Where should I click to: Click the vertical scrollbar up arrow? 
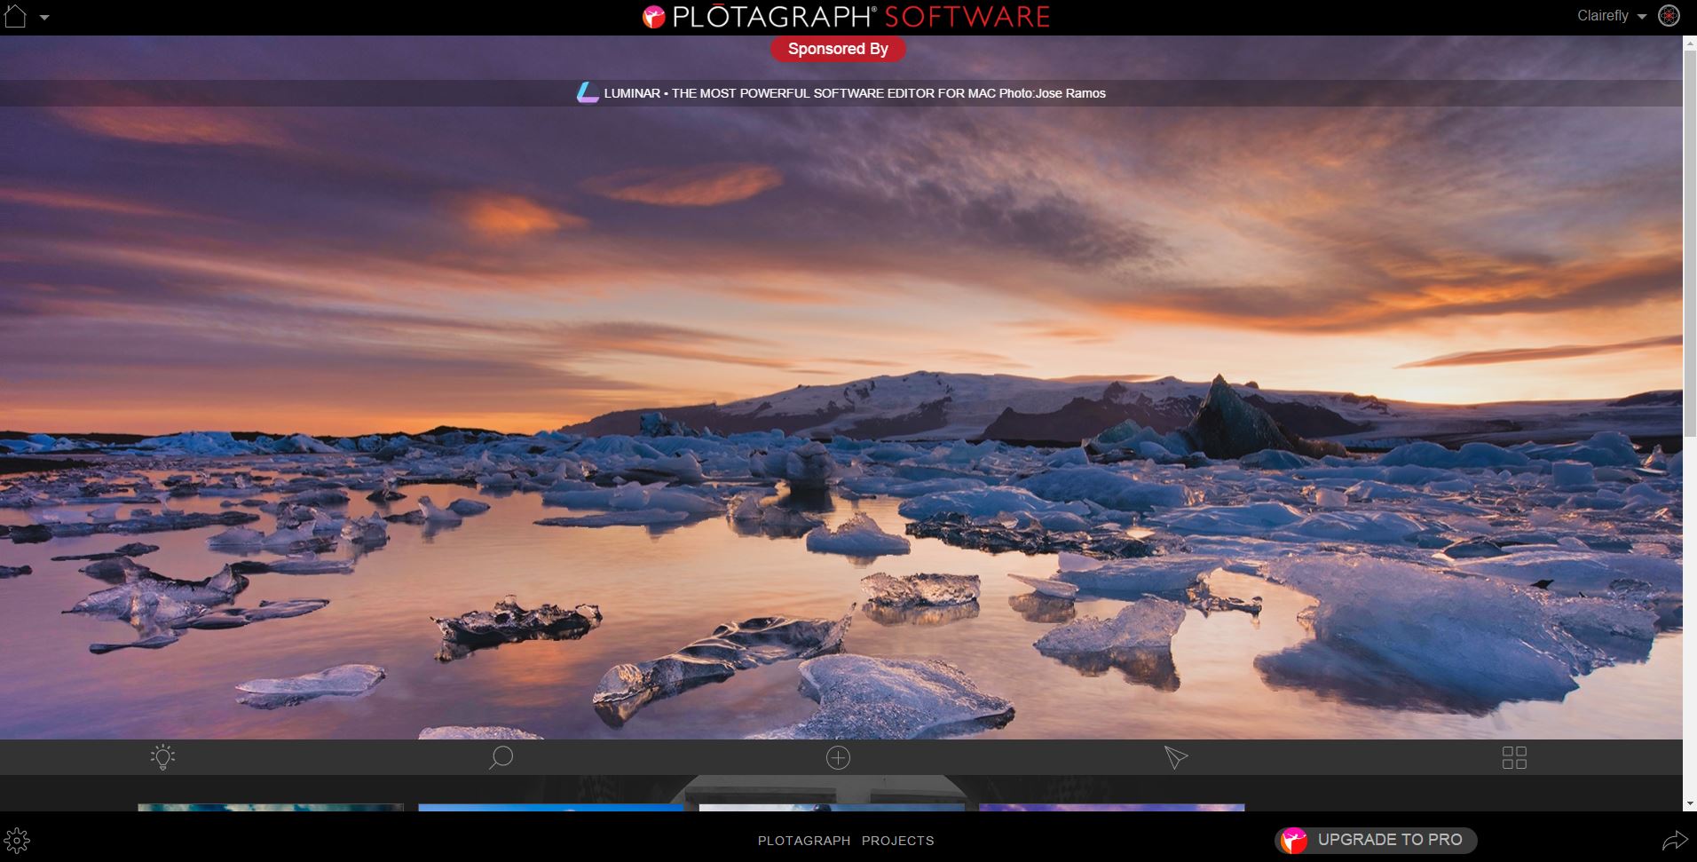click(x=1690, y=43)
